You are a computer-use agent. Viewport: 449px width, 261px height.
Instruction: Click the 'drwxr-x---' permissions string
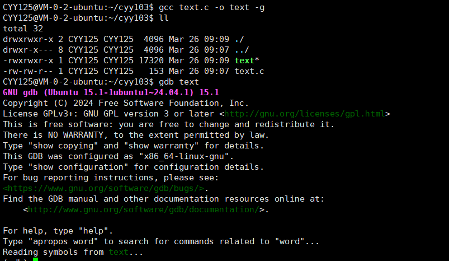pos(28,50)
